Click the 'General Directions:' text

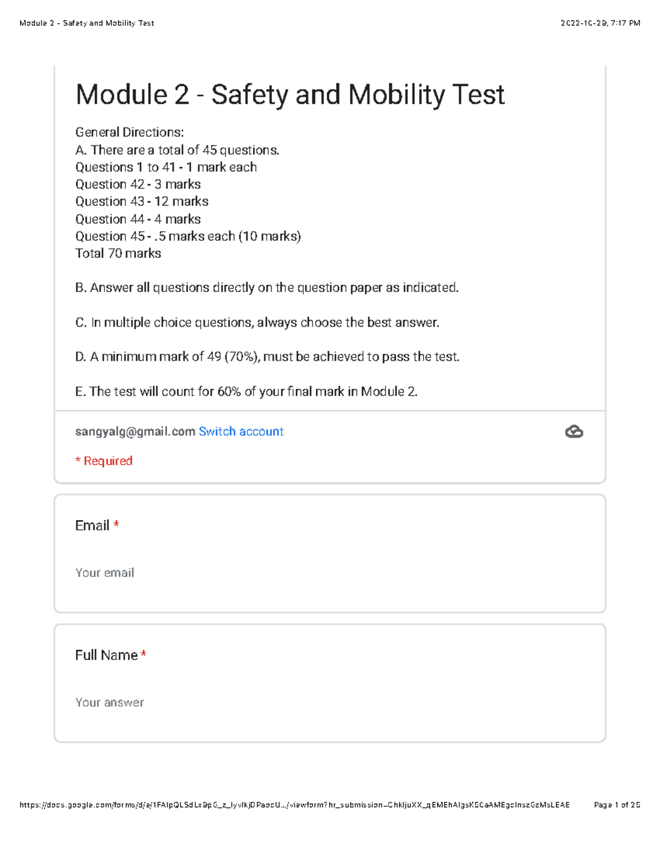click(x=129, y=133)
